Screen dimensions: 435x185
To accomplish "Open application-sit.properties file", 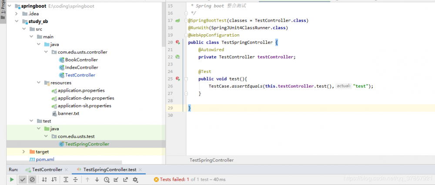I will (x=84, y=106).
